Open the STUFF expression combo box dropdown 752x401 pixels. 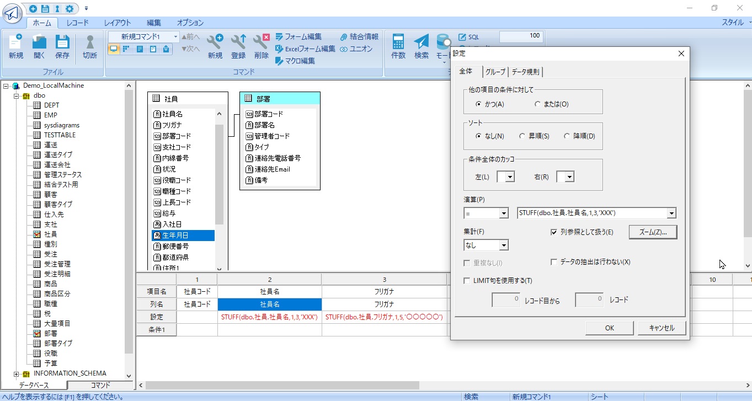pyautogui.click(x=671, y=213)
